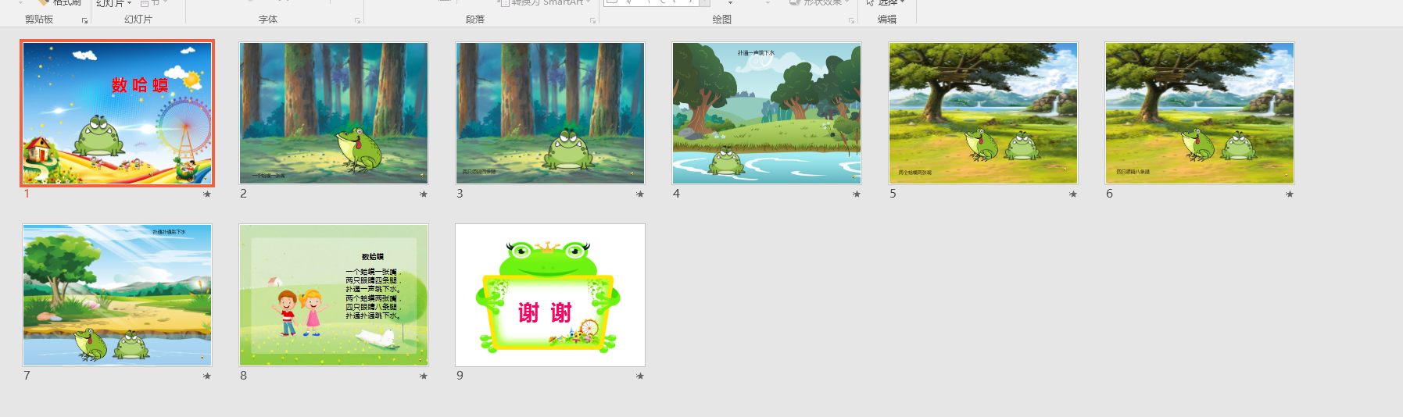Screen dimensions: 1403x417
Task: Click the 字体 group label
Action: pyautogui.click(x=268, y=20)
